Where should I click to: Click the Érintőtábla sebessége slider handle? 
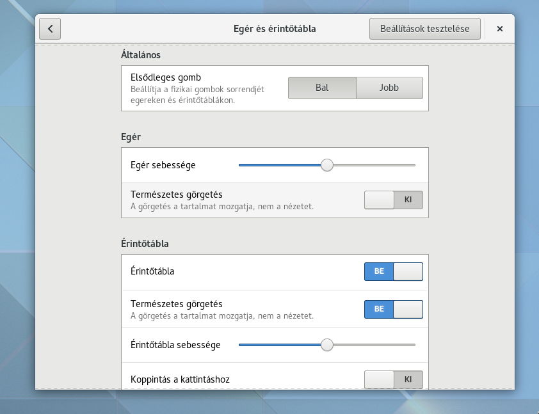(x=327, y=345)
